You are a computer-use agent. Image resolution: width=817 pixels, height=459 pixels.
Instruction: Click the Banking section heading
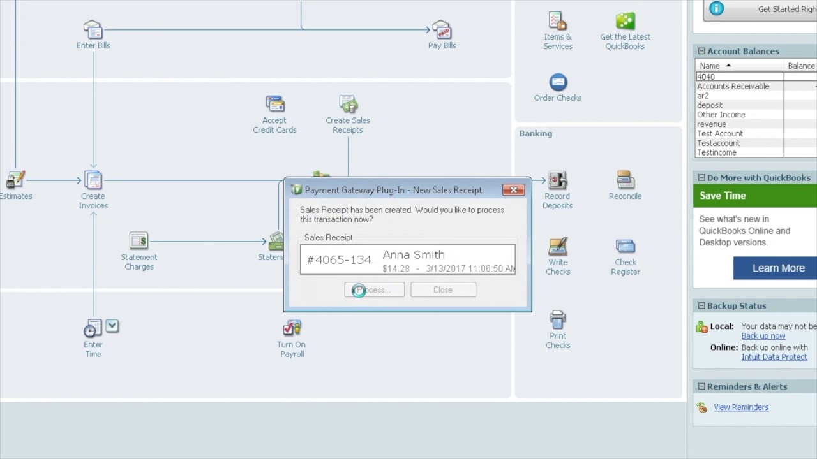pos(536,133)
